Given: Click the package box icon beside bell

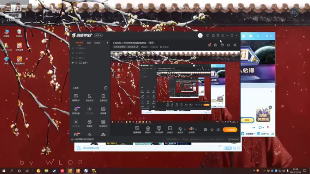Looking at the screenshot, I should (x=222, y=45).
